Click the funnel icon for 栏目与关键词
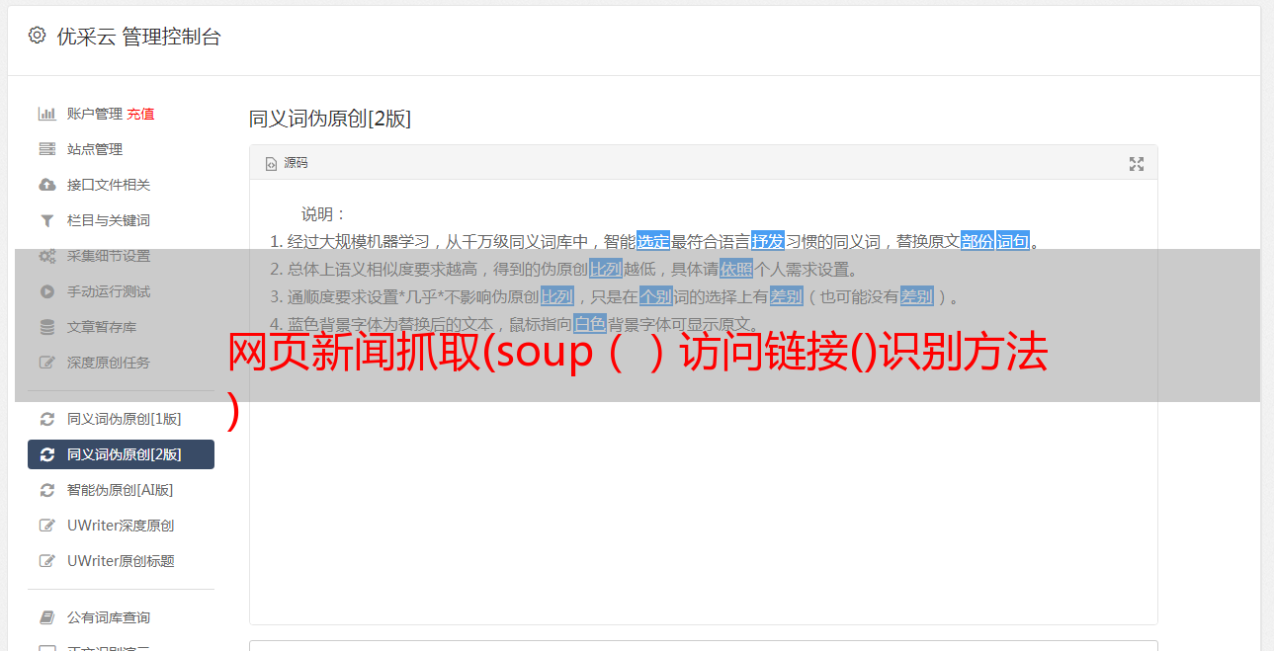 [x=46, y=220]
